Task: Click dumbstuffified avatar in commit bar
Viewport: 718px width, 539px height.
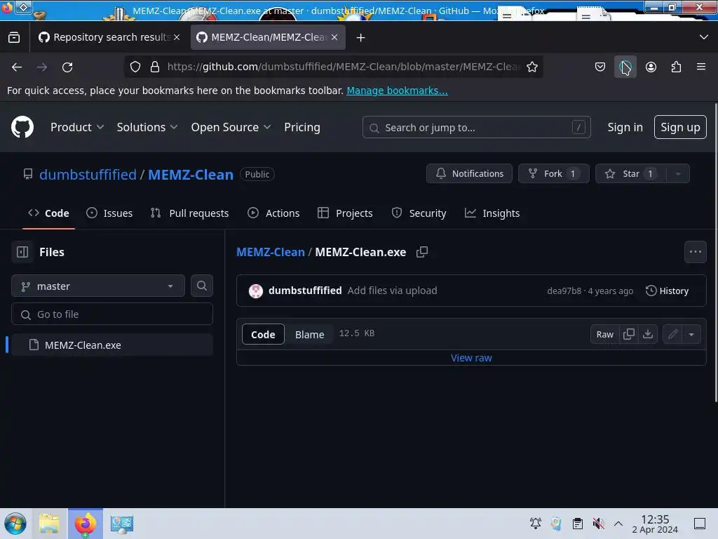Action: [255, 291]
